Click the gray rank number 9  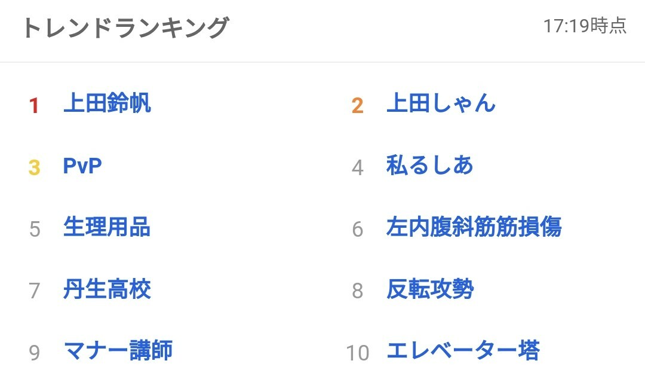click(35, 353)
